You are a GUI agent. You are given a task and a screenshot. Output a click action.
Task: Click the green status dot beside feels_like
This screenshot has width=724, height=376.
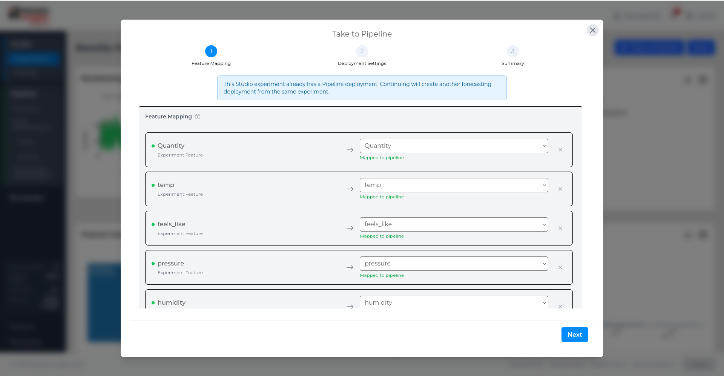click(x=153, y=224)
